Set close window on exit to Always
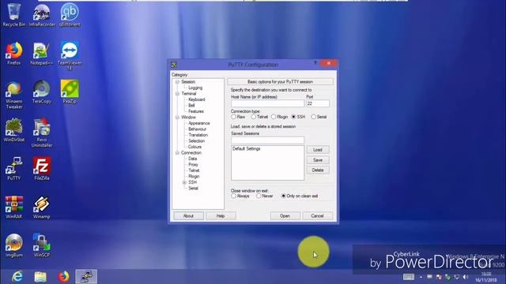Viewport: 506px width, 284px height. point(233,196)
